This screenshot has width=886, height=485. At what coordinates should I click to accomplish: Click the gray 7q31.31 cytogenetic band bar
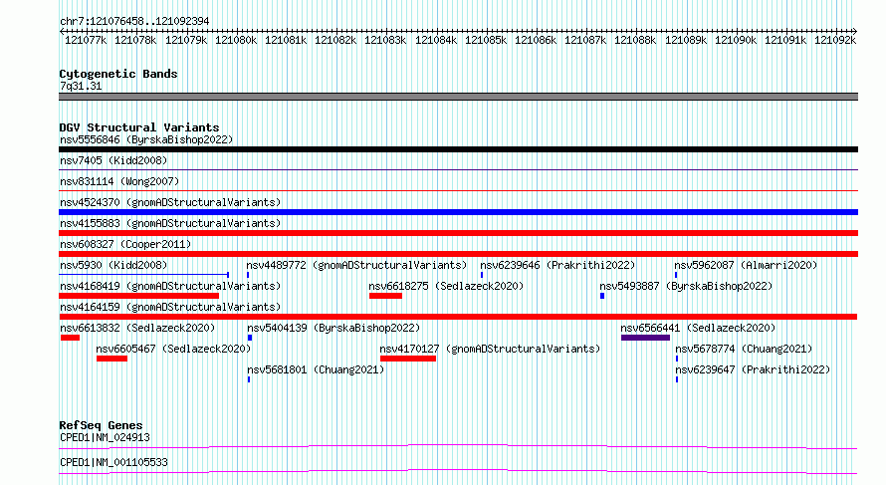click(458, 97)
